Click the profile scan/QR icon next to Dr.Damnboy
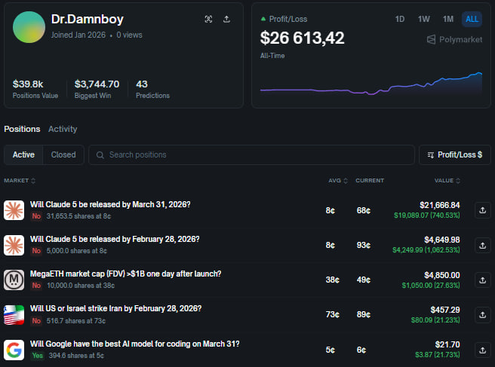Image resolution: width=495 pixels, height=367 pixels. pyautogui.click(x=208, y=20)
